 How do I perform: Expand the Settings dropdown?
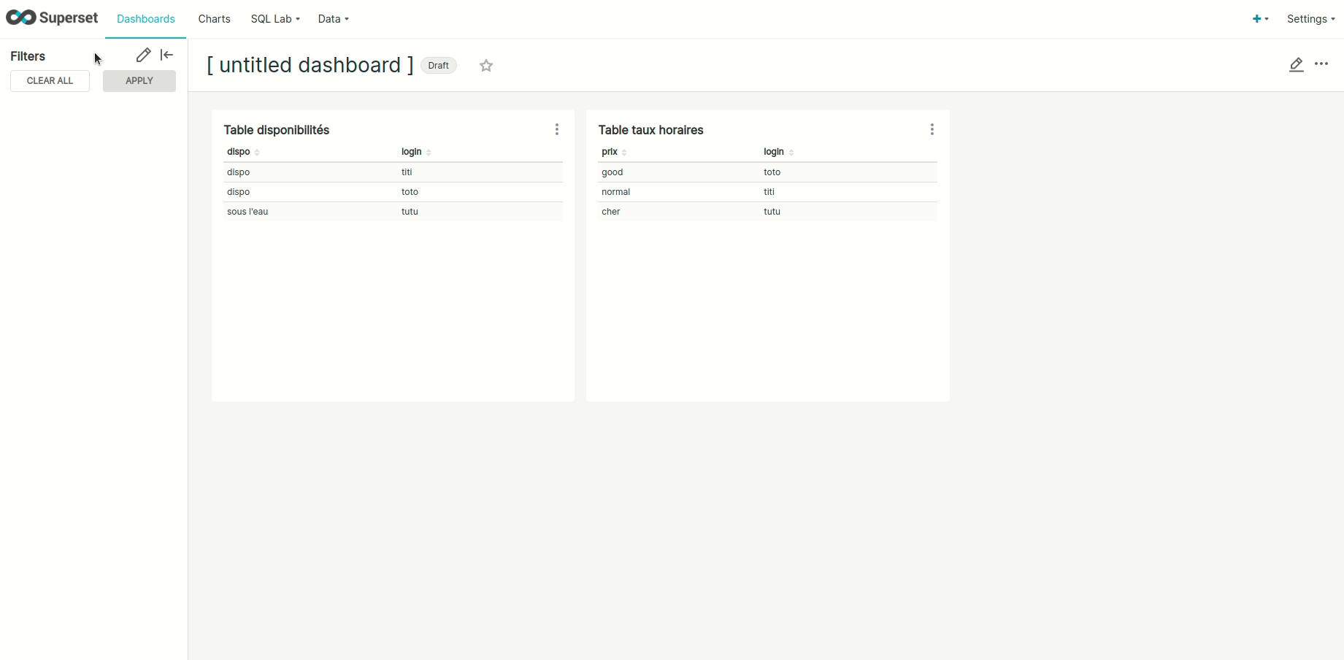pos(1310,19)
